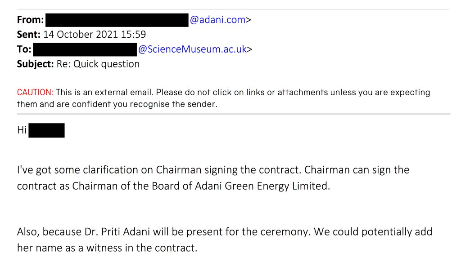The width and height of the screenshot is (461, 271).
Task: Click the Hi greeting word
Action: [x=22, y=131]
